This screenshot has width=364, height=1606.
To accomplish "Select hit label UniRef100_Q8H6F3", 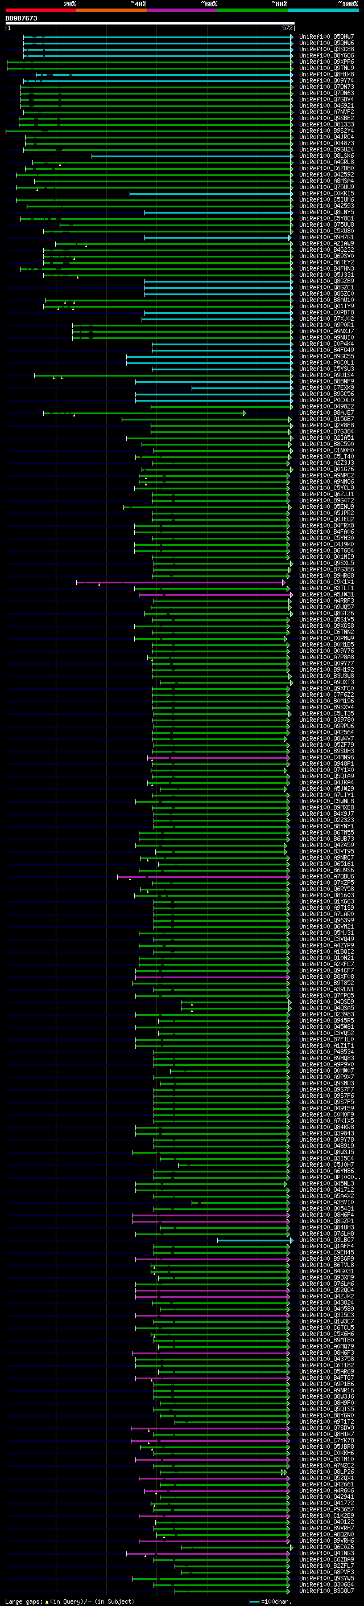I will pos(326,1353).
